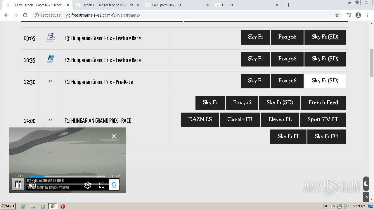Image resolution: width=374 pixels, height=210 pixels.
Task: Go back to the previous page
Action: pos(6,15)
